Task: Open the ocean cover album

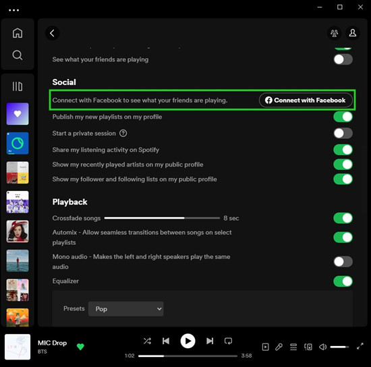Action: pyautogui.click(x=18, y=260)
